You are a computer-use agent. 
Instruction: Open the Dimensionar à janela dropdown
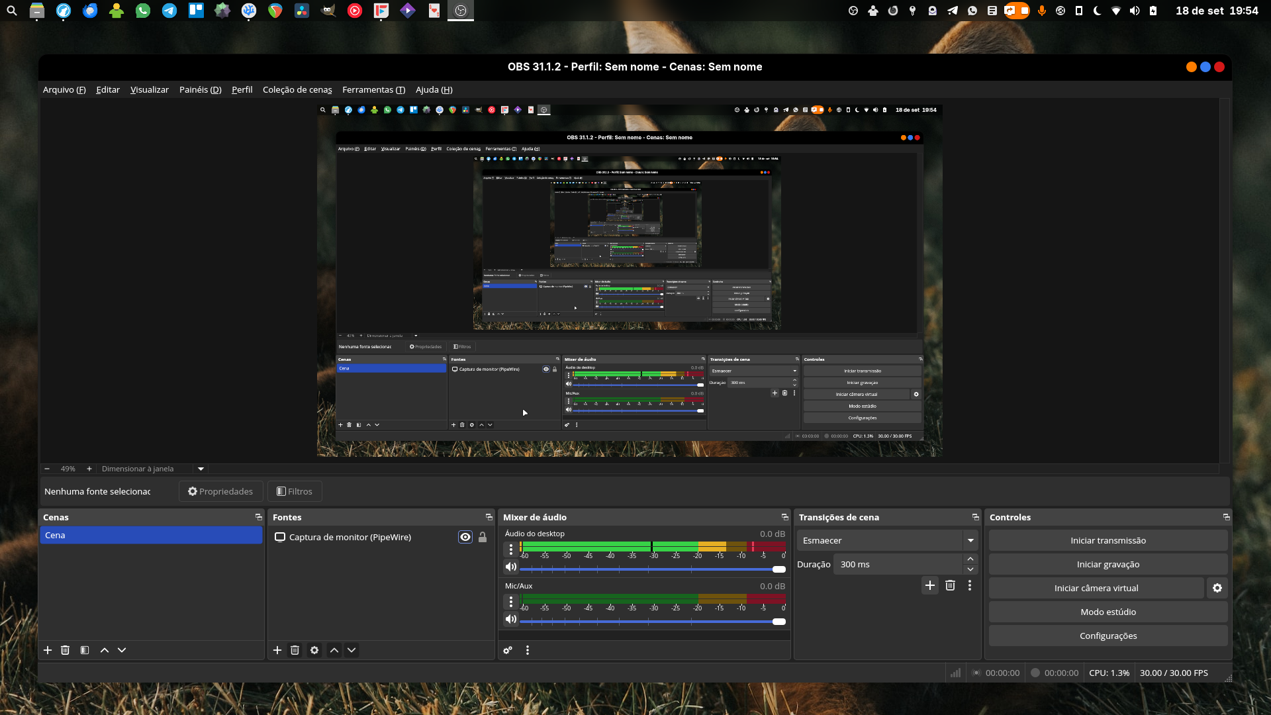click(x=200, y=469)
